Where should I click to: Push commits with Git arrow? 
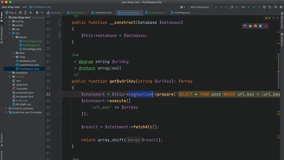click(x=259, y=7)
